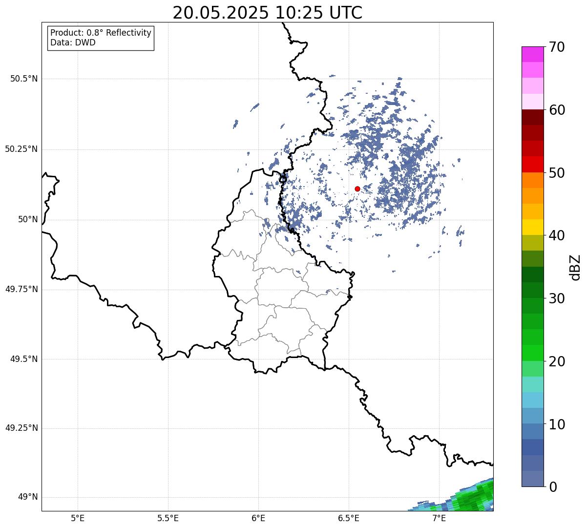Screen dimensions: 587x528
Task: Click the 7°E longitude label
Action: click(x=439, y=518)
